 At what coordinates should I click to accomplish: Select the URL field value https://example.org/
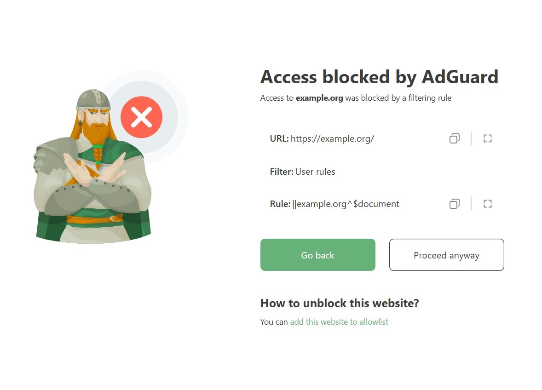point(332,138)
